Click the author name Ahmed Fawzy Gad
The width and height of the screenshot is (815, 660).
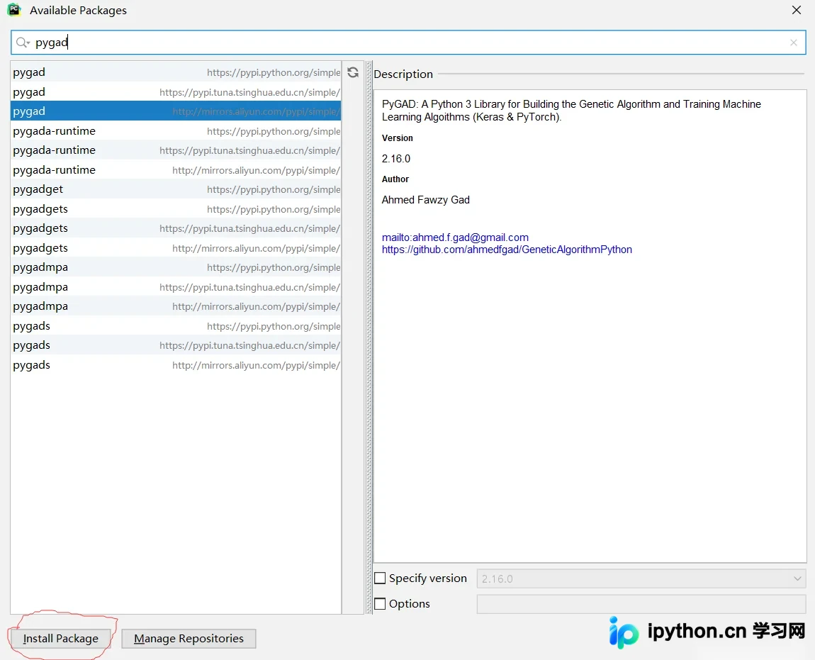(426, 200)
